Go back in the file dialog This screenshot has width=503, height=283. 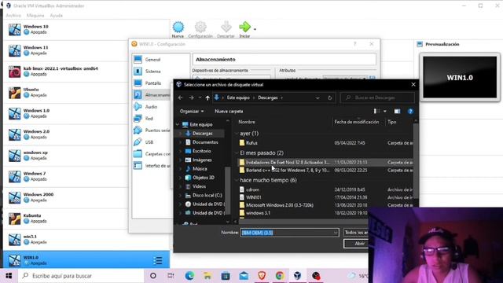[x=180, y=97]
